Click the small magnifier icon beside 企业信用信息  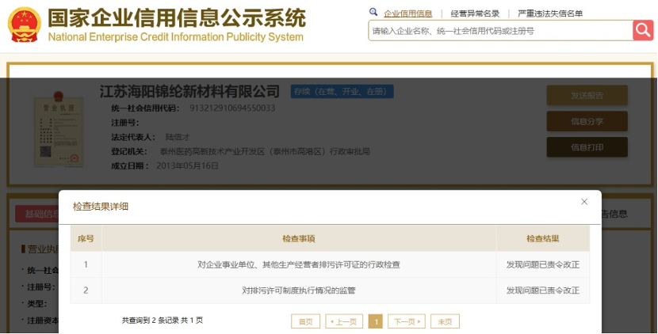point(373,12)
